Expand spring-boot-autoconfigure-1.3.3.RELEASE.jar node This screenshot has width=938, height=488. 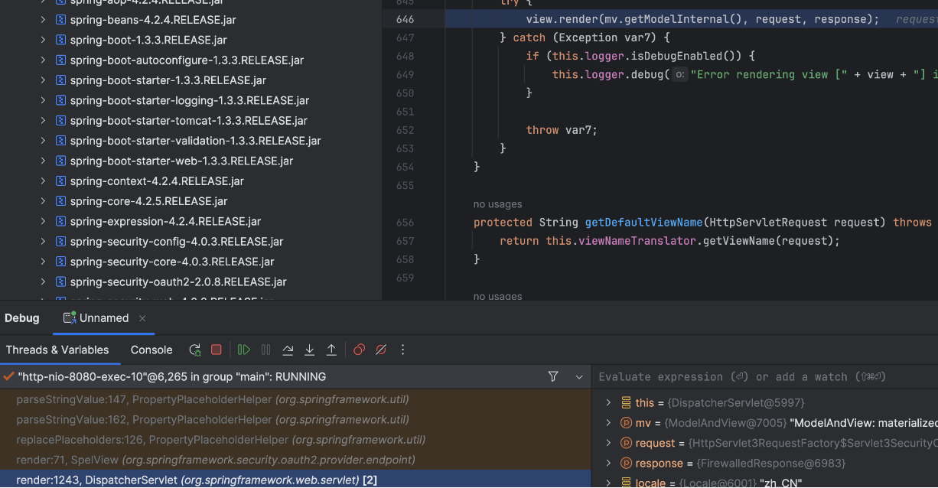click(43, 60)
